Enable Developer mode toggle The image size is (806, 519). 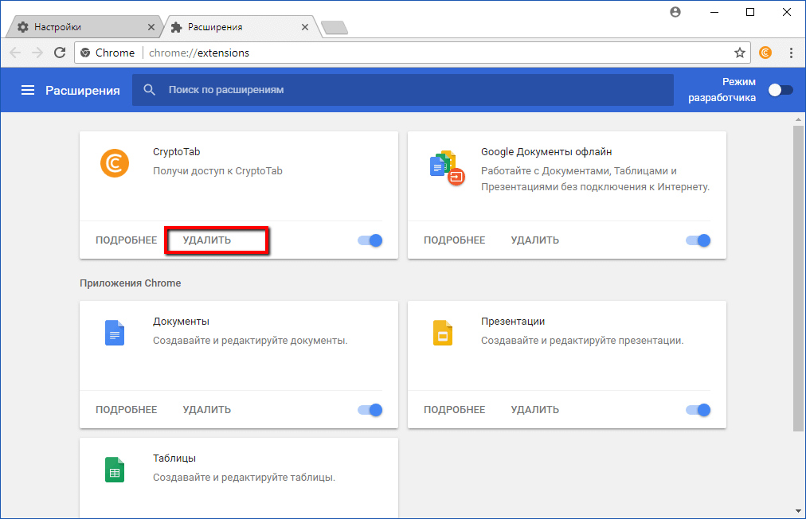tap(781, 90)
